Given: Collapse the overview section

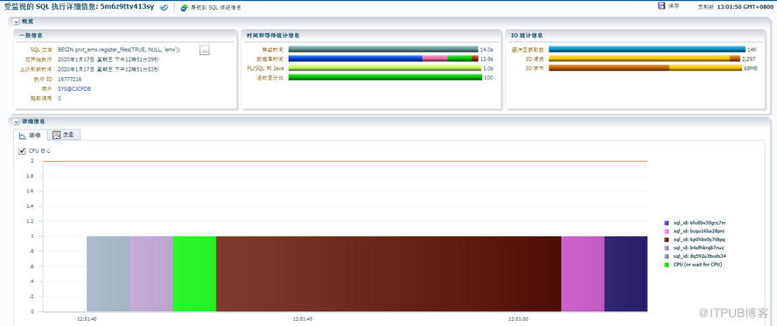Looking at the screenshot, I should pyautogui.click(x=17, y=22).
